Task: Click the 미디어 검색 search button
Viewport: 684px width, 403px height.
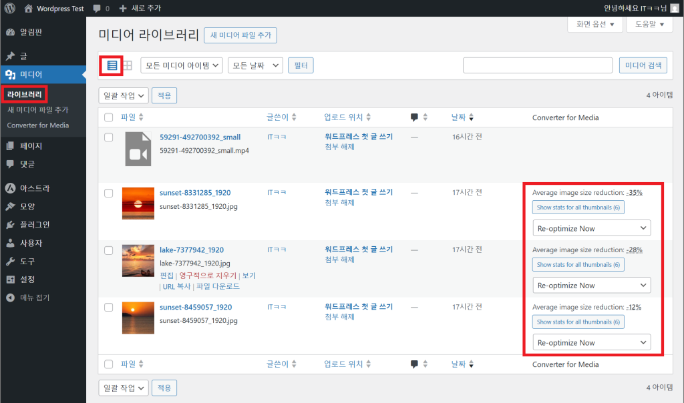Action: (643, 65)
